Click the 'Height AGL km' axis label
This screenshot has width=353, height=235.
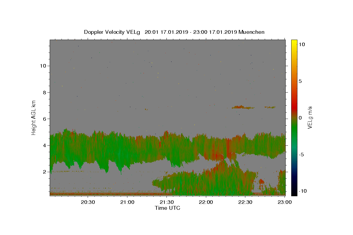pos(34,117)
